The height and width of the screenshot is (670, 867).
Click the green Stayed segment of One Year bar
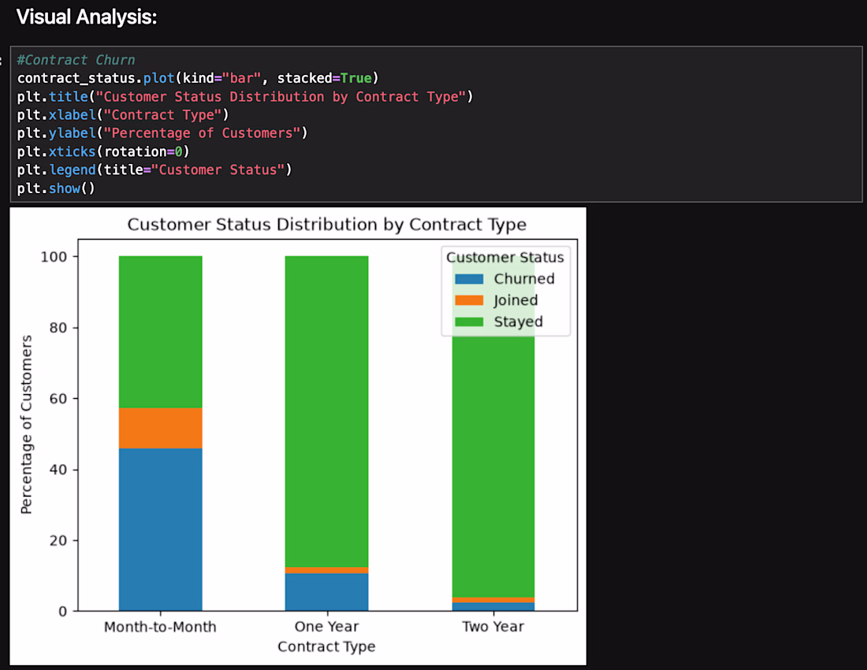[x=327, y=411]
